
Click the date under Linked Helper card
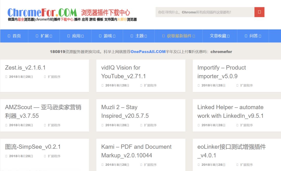[x=213, y=125]
